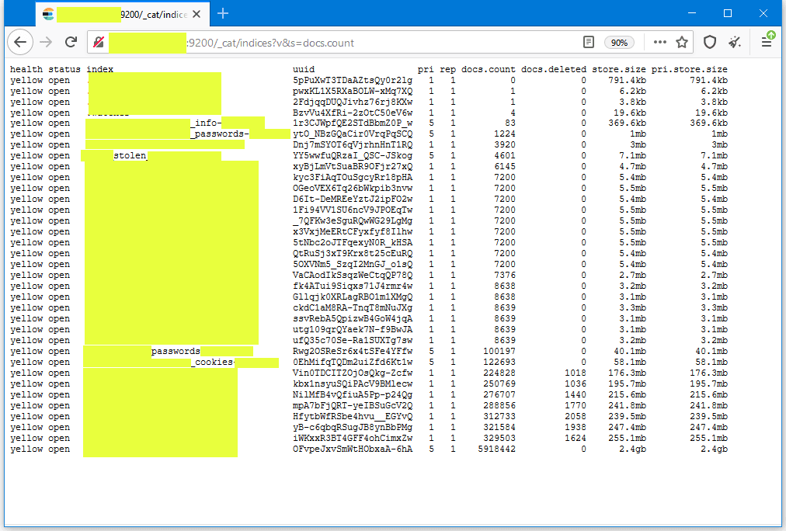Bookmark this page using the star
This screenshot has width=786, height=531.
pyautogui.click(x=681, y=43)
